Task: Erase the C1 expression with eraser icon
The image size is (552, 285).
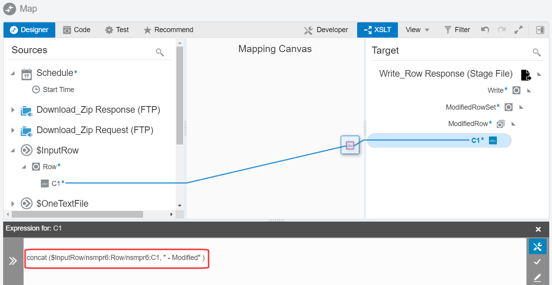Action: pos(537,277)
